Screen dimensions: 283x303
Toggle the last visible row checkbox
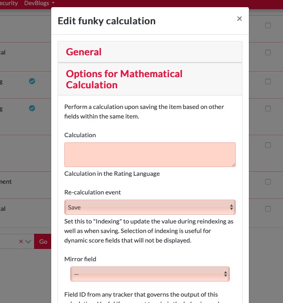click(x=268, y=209)
